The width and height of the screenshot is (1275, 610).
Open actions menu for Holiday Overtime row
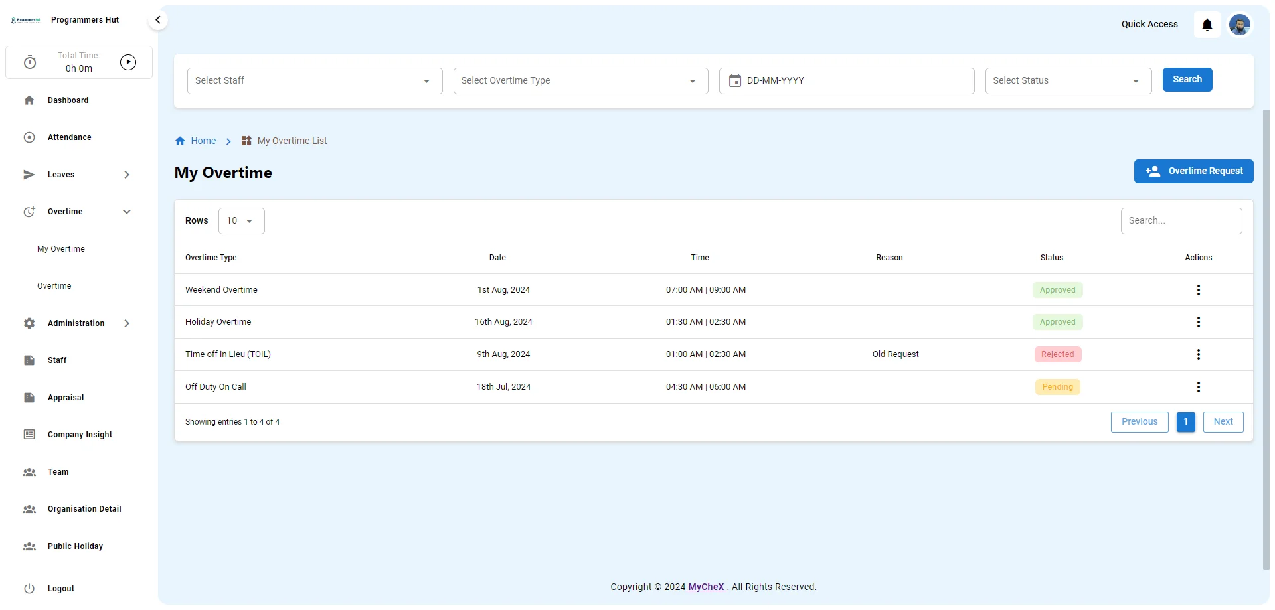[x=1198, y=322]
